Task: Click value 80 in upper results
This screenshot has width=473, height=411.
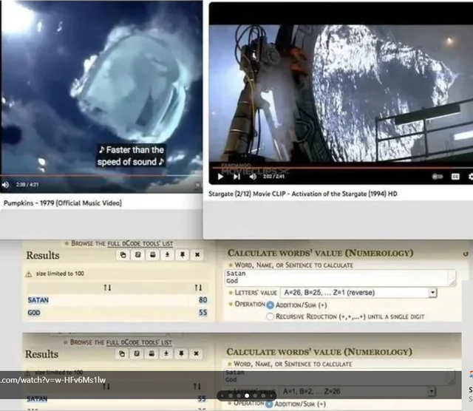Action: coord(203,300)
